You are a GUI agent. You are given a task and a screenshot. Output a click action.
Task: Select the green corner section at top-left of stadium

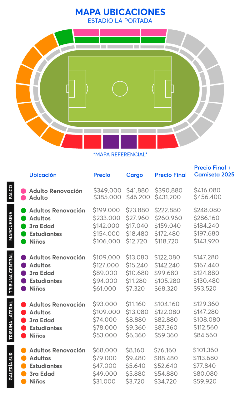click(64, 38)
